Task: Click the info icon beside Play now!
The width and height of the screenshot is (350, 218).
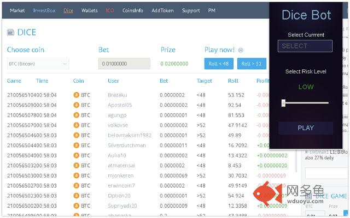Action: (241, 50)
